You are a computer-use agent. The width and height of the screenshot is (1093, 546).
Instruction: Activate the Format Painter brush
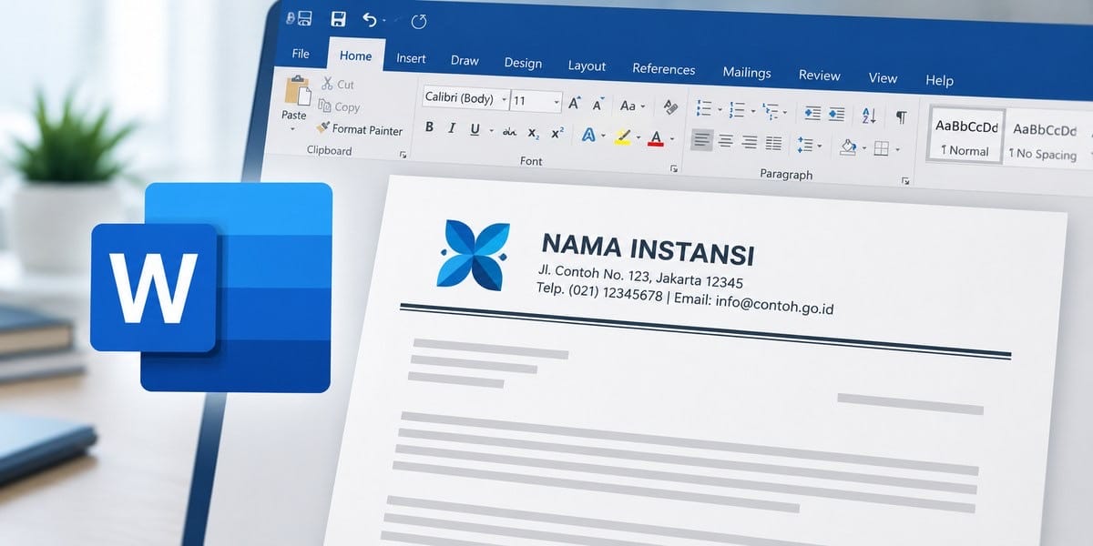tap(323, 128)
